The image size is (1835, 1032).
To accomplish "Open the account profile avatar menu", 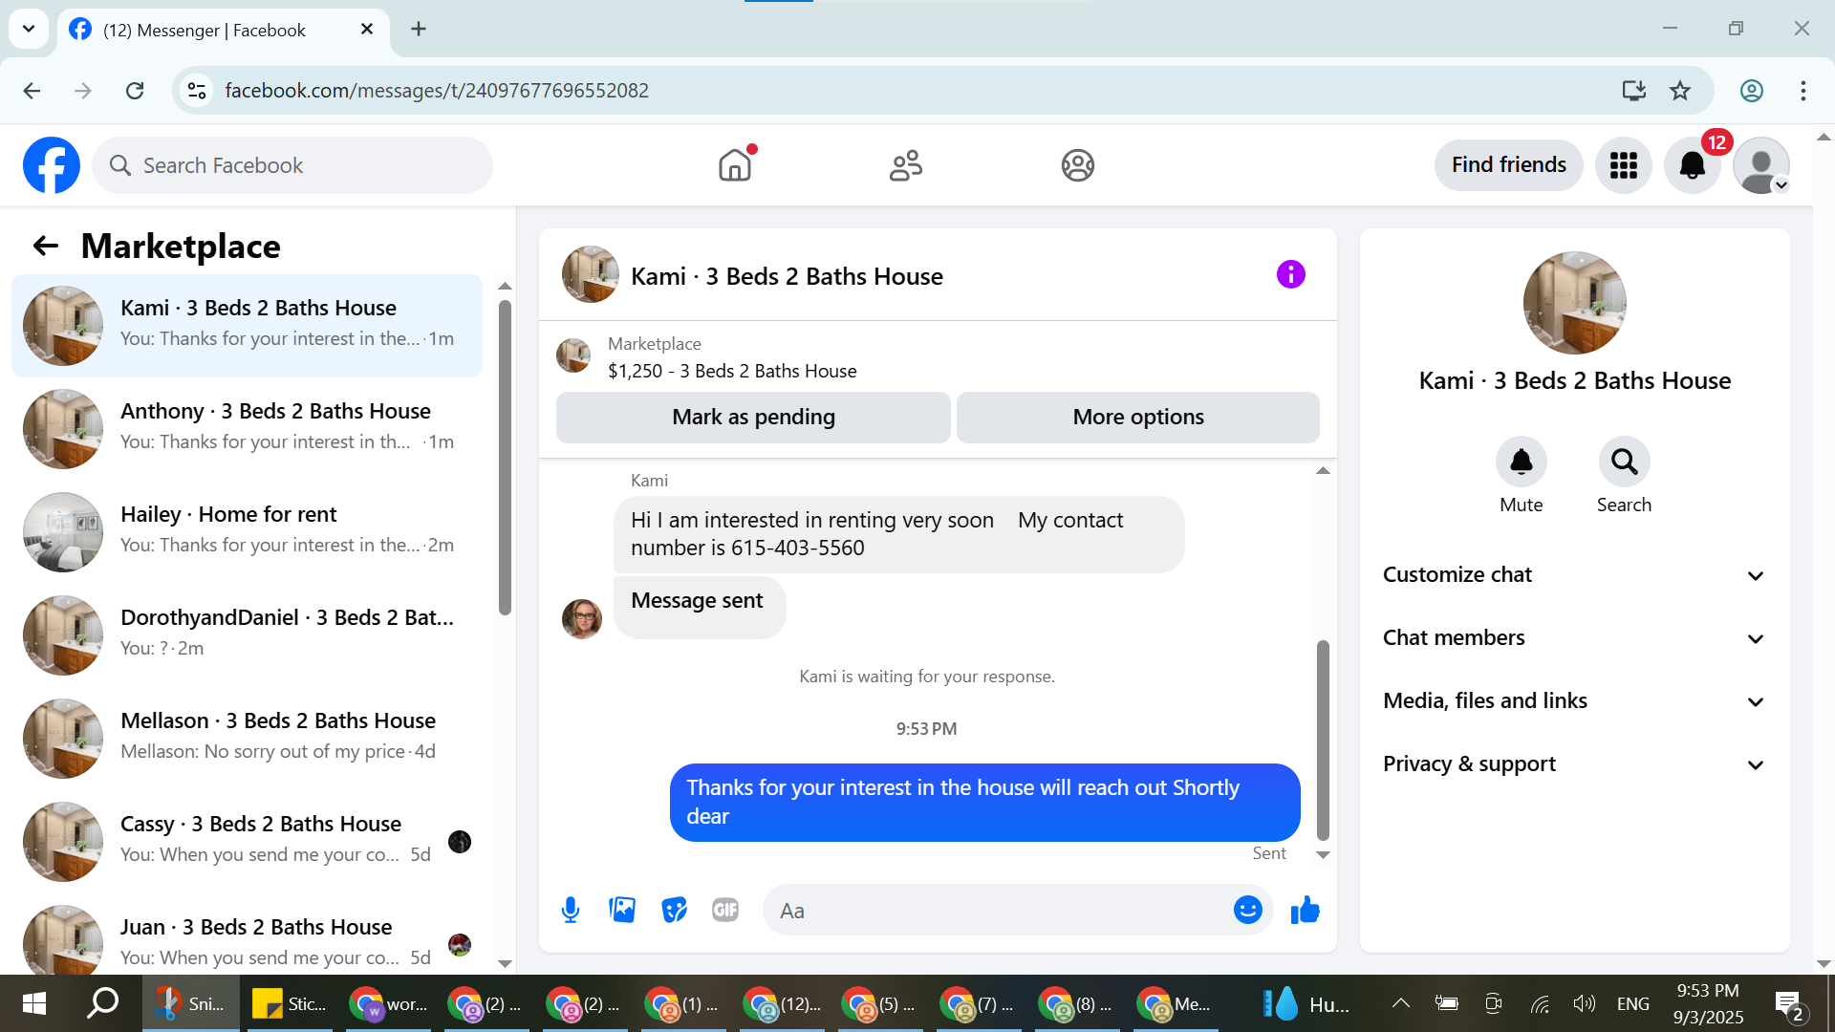I will pyautogui.click(x=1761, y=165).
